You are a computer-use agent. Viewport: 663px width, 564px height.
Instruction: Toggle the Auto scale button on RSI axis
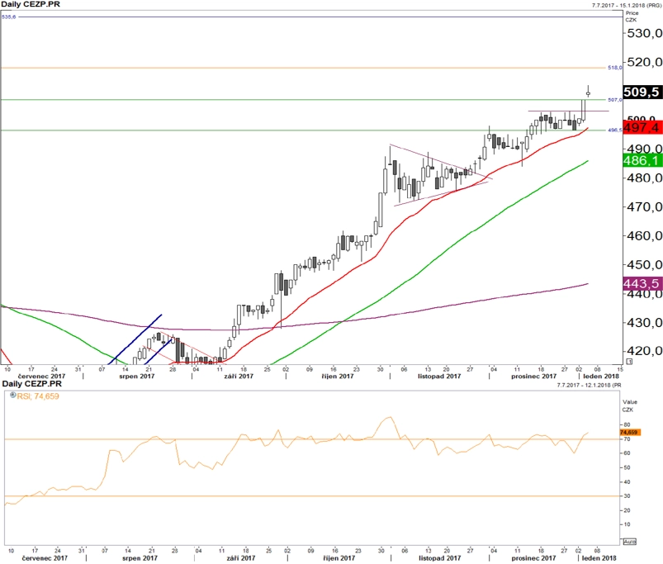(x=630, y=542)
